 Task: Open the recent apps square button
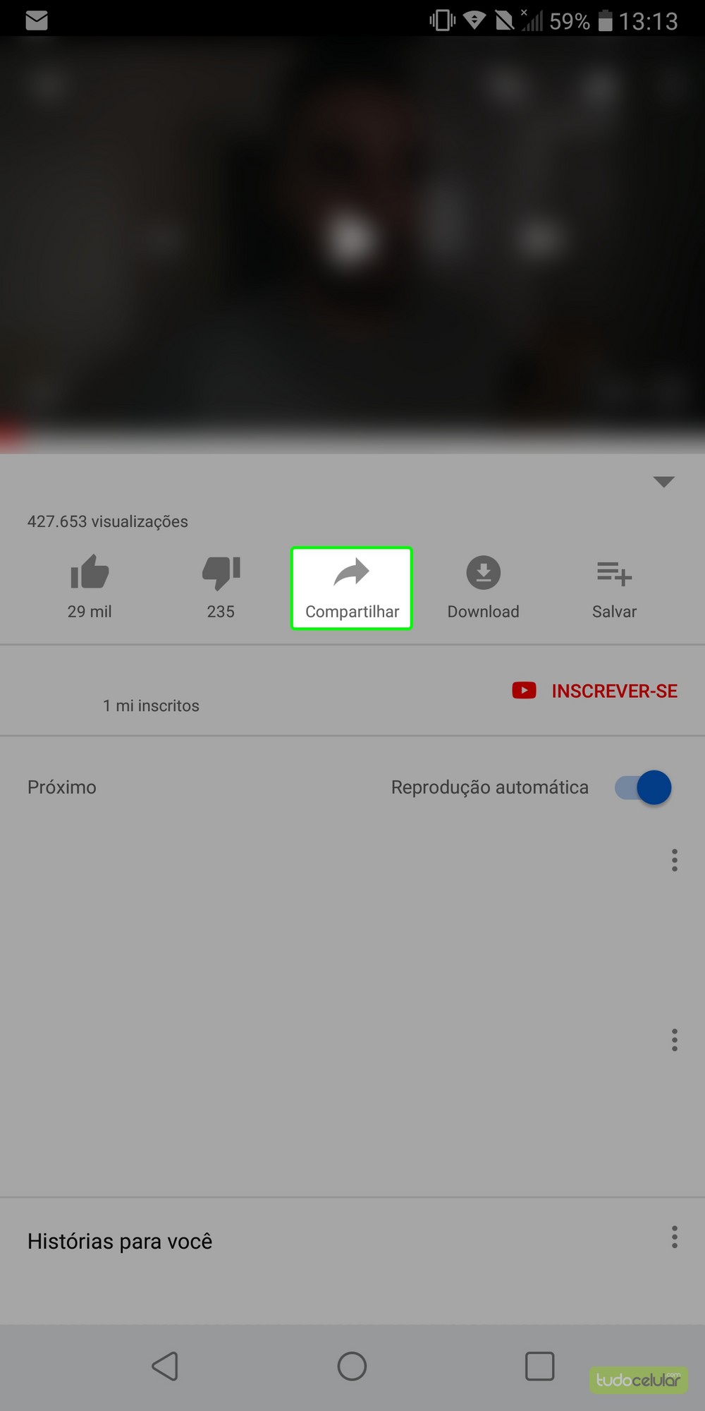click(x=539, y=1366)
